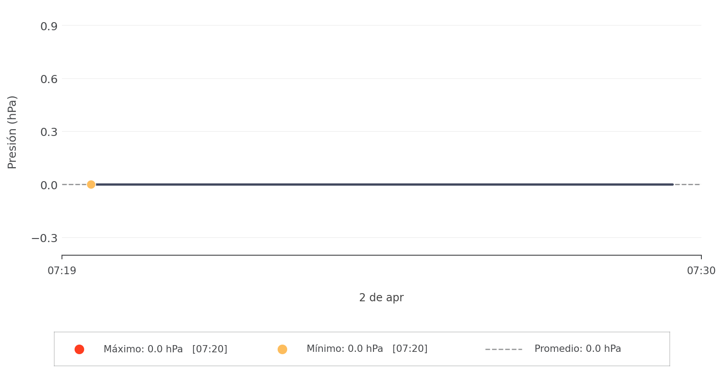Image resolution: width=724 pixels, height=374 pixels.
Task: Click the dashed Promedio legend line sample
Action: point(503,349)
